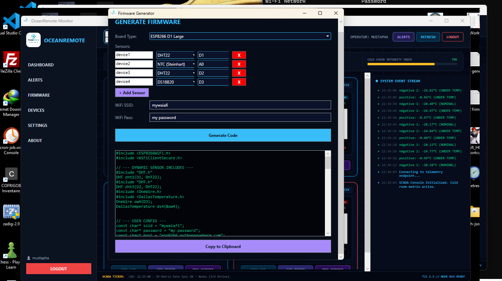
Task: Click Generate Code button
Action: click(x=223, y=135)
